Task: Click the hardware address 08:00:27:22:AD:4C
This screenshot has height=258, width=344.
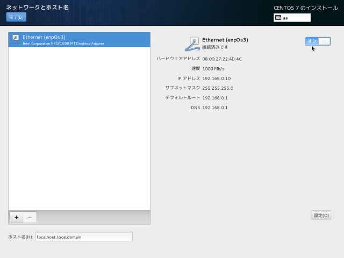Action: click(x=222, y=59)
